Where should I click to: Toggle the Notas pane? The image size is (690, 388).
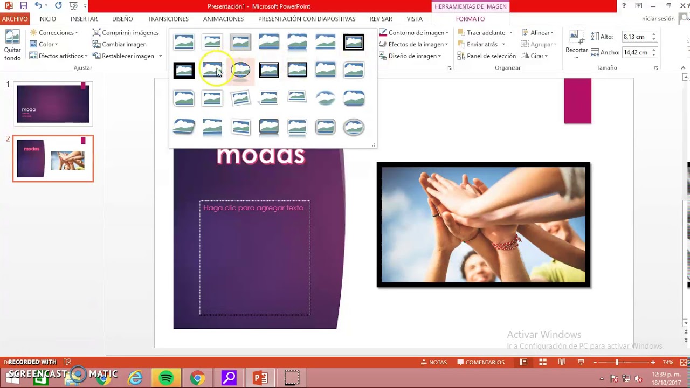pos(433,362)
